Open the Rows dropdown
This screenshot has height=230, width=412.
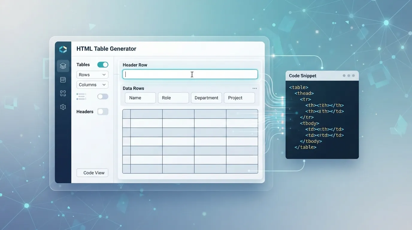[x=92, y=75]
